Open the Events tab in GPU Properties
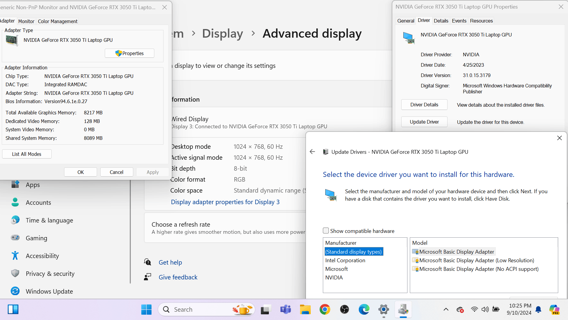568x320 pixels. point(459,21)
